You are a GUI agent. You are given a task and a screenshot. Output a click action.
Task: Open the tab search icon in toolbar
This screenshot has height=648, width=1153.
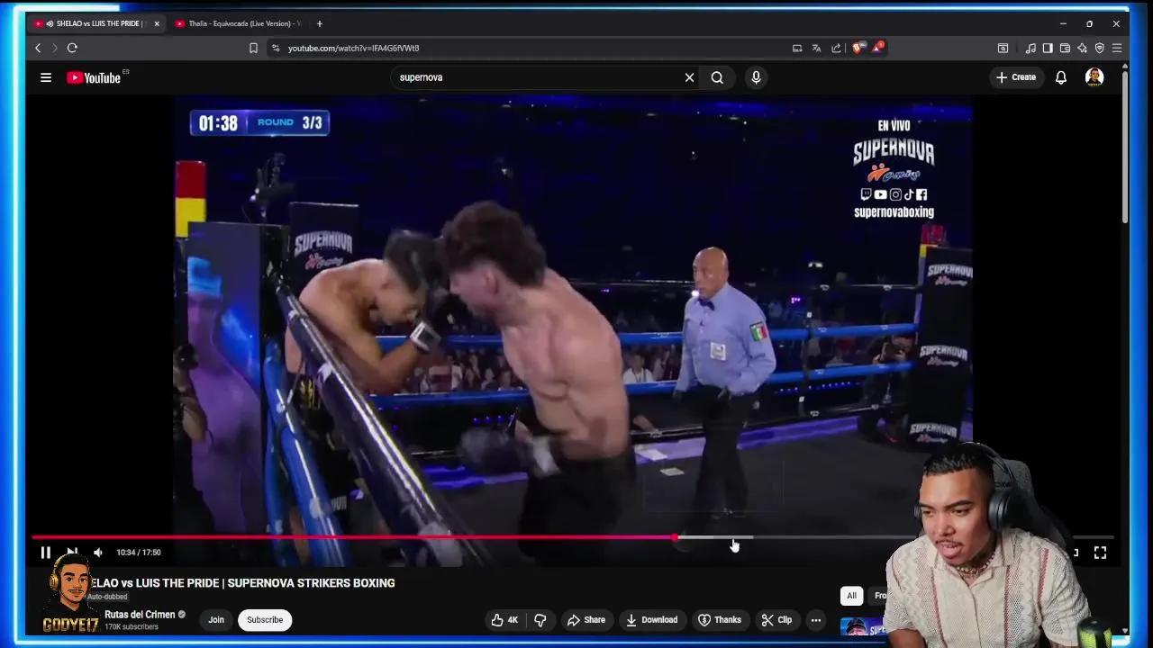tap(1003, 48)
